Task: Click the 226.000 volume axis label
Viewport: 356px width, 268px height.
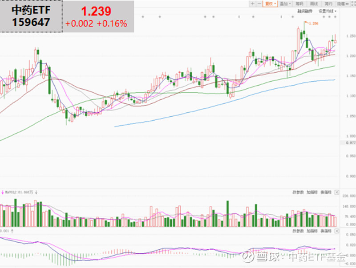Action: coord(349,196)
